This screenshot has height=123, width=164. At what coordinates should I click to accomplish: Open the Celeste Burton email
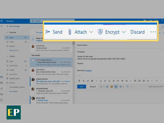(51, 81)
